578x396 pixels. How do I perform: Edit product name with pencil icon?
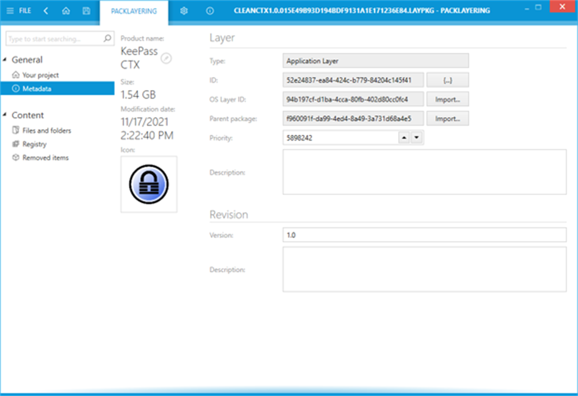coord(166,58)
